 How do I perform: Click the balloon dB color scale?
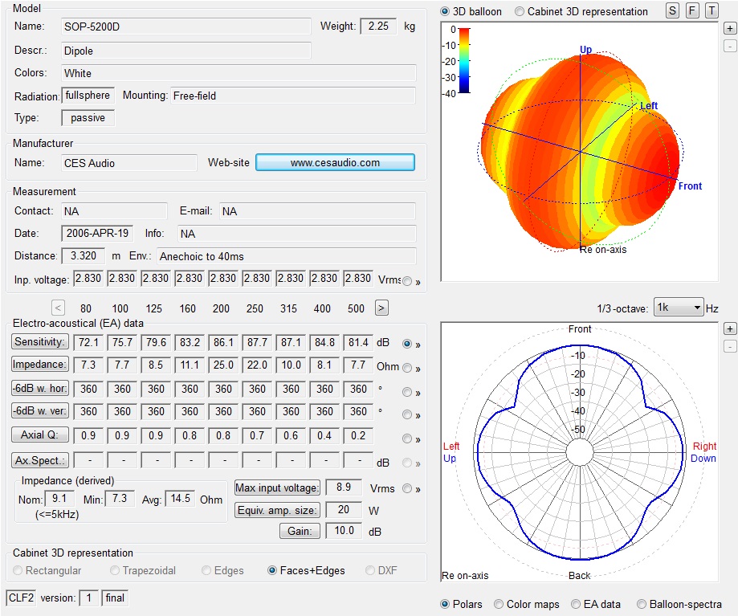coord(464,60)
